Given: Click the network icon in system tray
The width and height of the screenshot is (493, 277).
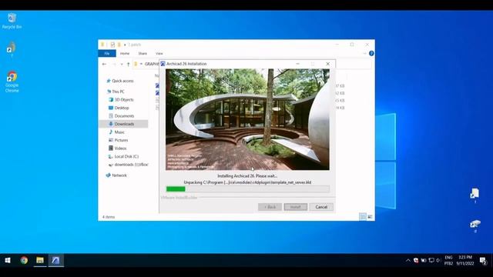Looking at the screenshot, I should click(x=431, y=260).
